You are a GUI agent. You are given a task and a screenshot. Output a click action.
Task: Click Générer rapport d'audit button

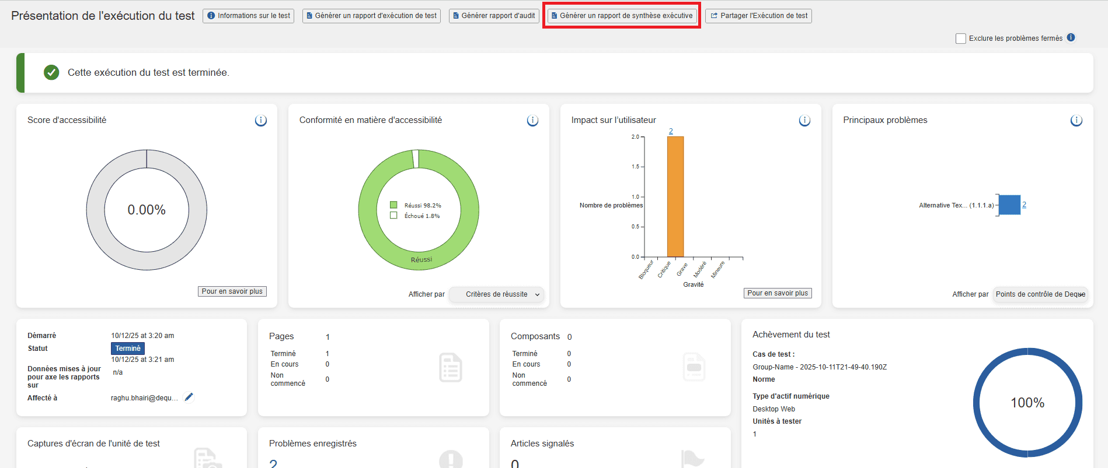click(x=494, y=16)
